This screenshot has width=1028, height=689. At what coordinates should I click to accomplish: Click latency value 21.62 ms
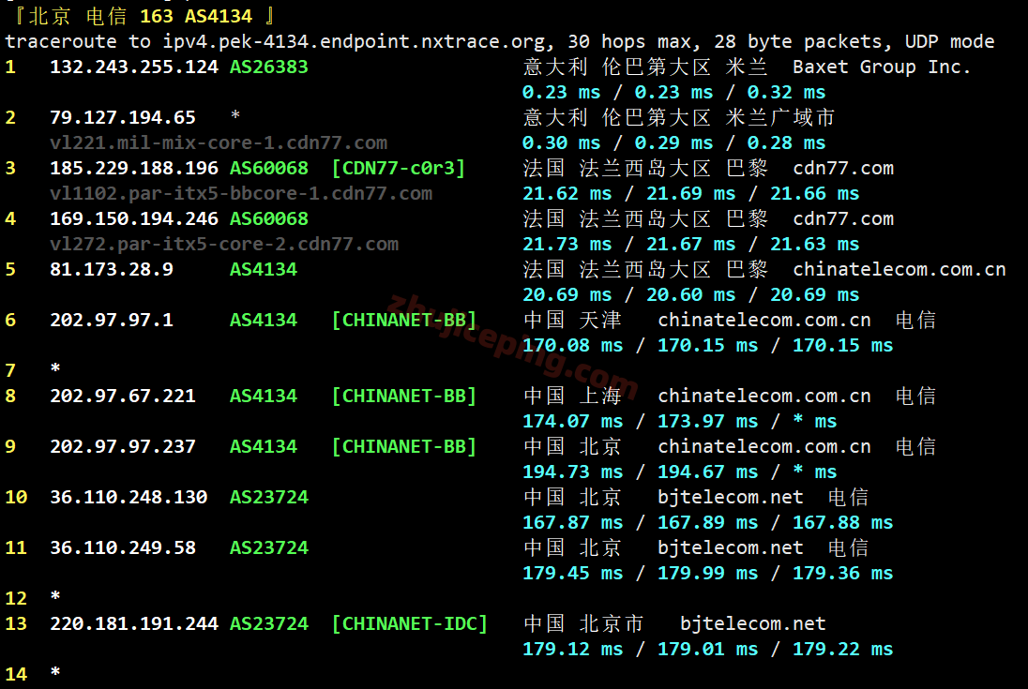point(567,193)
